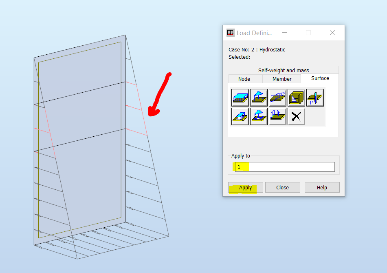
Task: Select the Surface tab
Action: [320, 78]
